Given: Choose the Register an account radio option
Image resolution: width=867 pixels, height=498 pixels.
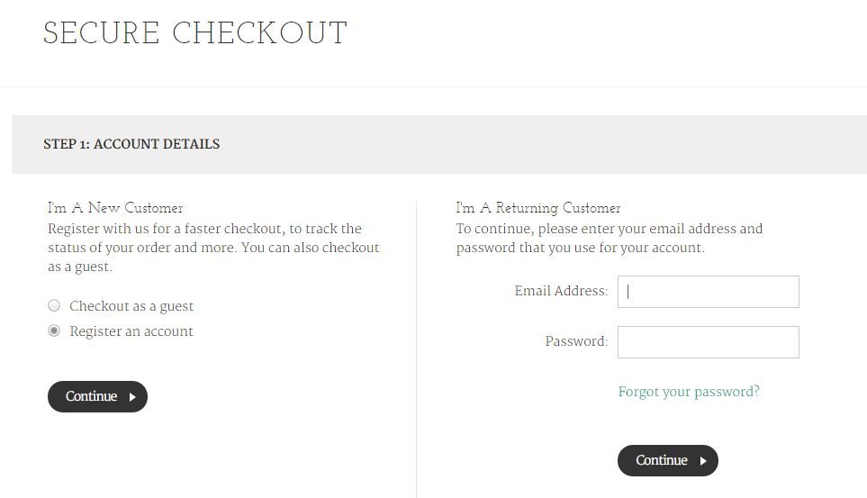Looking at the screenshot, I should tap(54, 331).
